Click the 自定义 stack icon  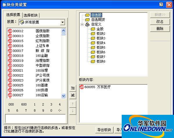coord(87,24)
